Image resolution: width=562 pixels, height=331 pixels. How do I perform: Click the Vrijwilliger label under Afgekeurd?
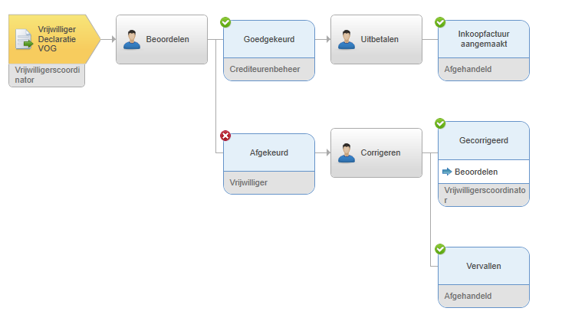click(248, 182)
